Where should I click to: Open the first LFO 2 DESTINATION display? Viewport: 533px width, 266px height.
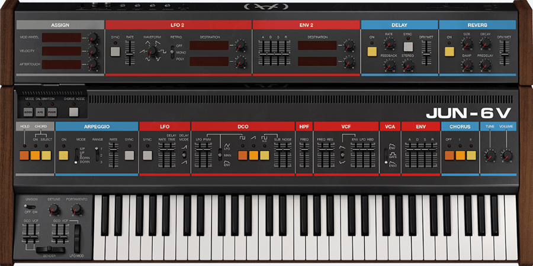[209, 46]
